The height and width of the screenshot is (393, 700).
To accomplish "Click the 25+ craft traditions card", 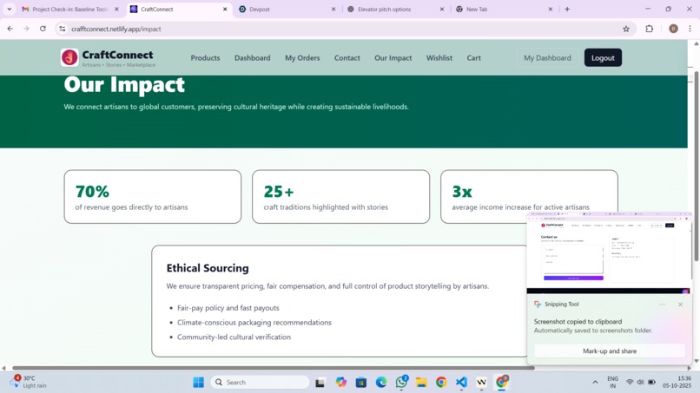I will pos(340,197).
